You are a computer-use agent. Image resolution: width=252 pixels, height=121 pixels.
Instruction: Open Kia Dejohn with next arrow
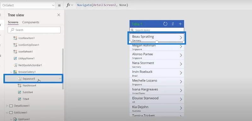(181, 108)
